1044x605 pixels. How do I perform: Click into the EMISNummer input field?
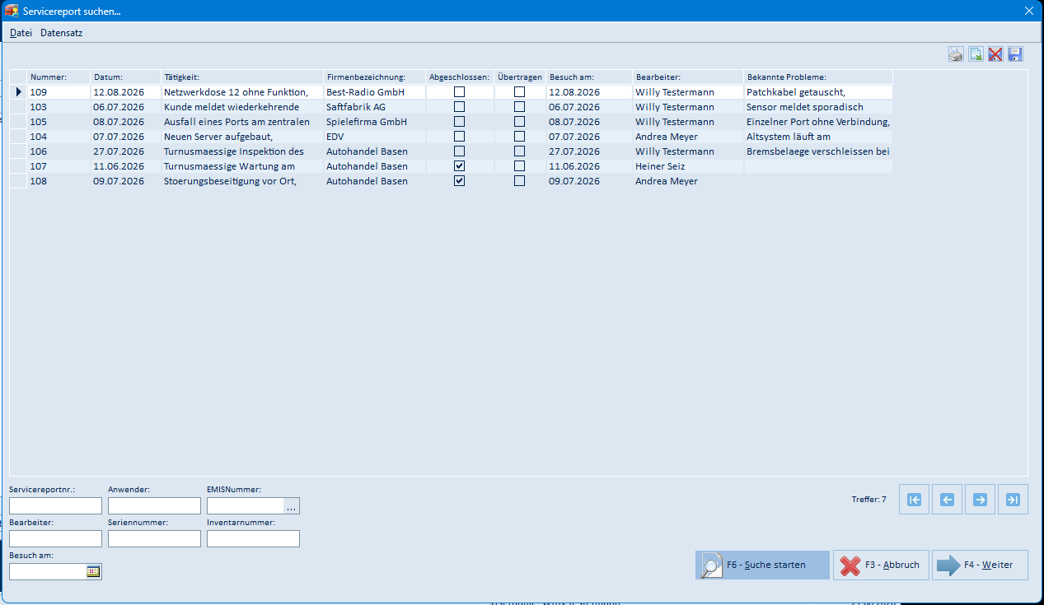(246, 506)
